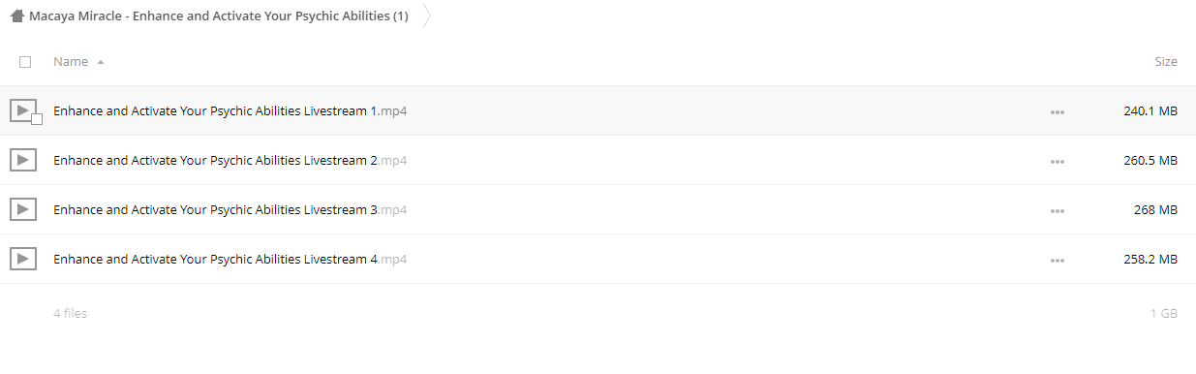
Task: Click the breadcrumb chevron separator
Action: pos(427,16)
